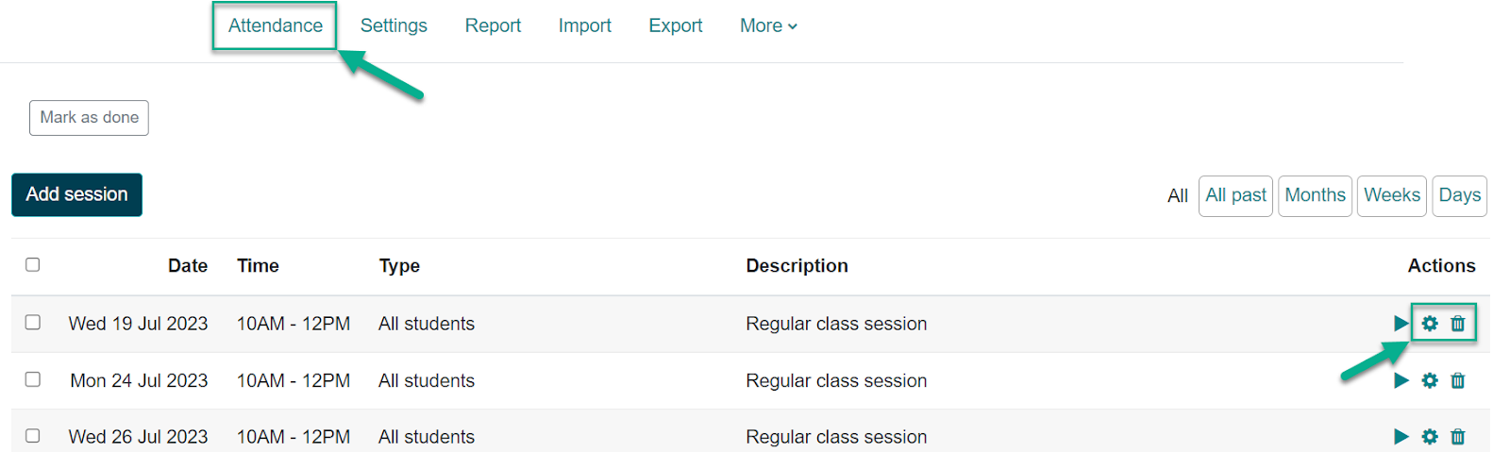Open the Report tab

pos(493,25)
